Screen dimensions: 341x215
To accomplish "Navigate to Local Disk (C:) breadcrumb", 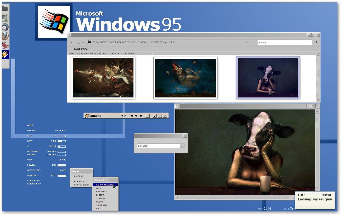I will click(118, 42).
